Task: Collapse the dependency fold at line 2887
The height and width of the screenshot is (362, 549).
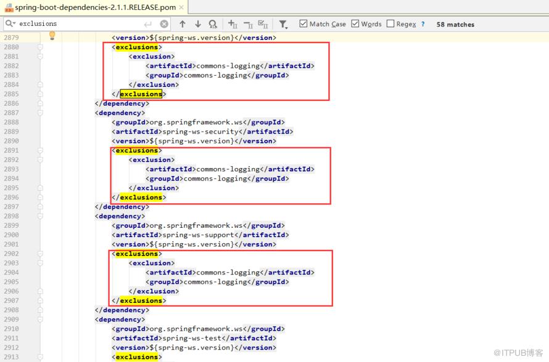Action: point(40,113)
